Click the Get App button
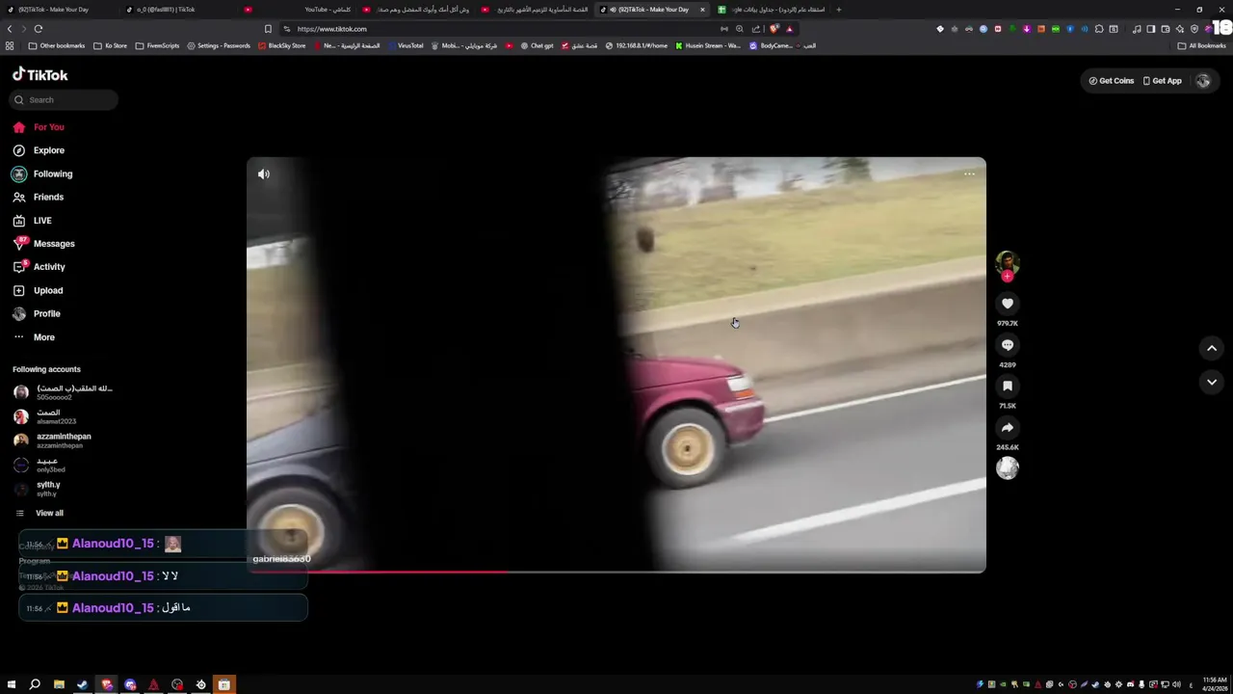 click(1163, 81)
